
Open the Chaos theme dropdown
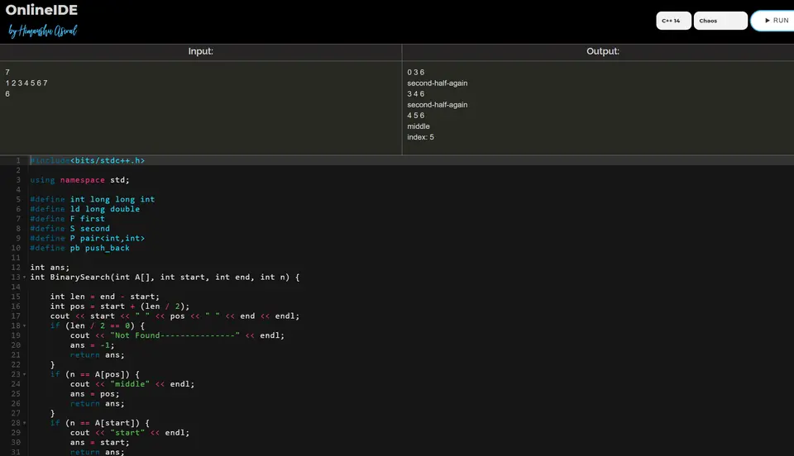pyautogui.click(x=720, y=21)
